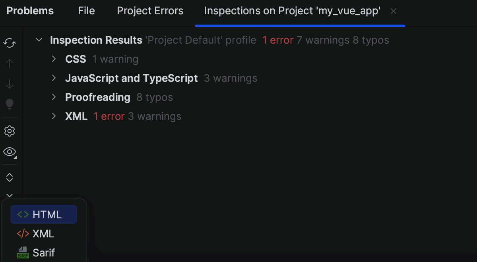Jump to next problem with down arrow icon

pos(9,84)
